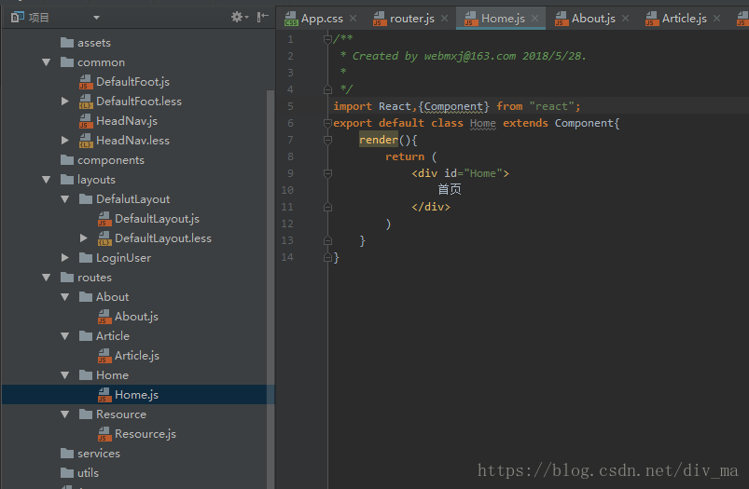Click the common folder icon
This screenshot has width=749, height=489.
67,62
